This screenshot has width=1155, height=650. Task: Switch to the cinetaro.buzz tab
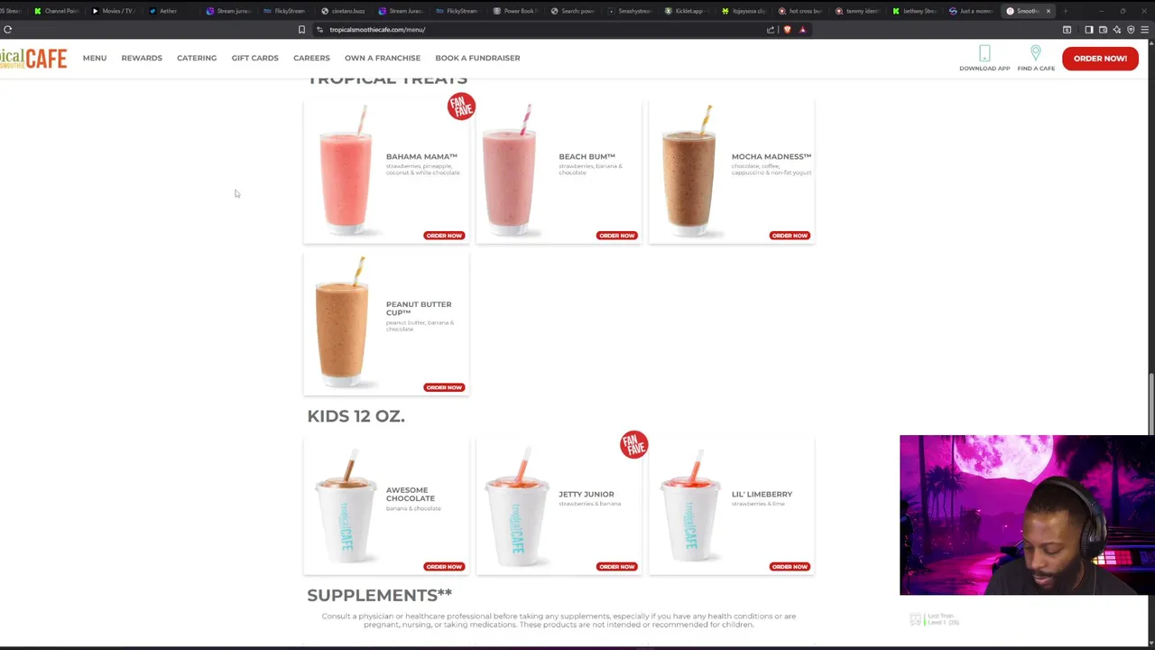[x=343, y=11]
